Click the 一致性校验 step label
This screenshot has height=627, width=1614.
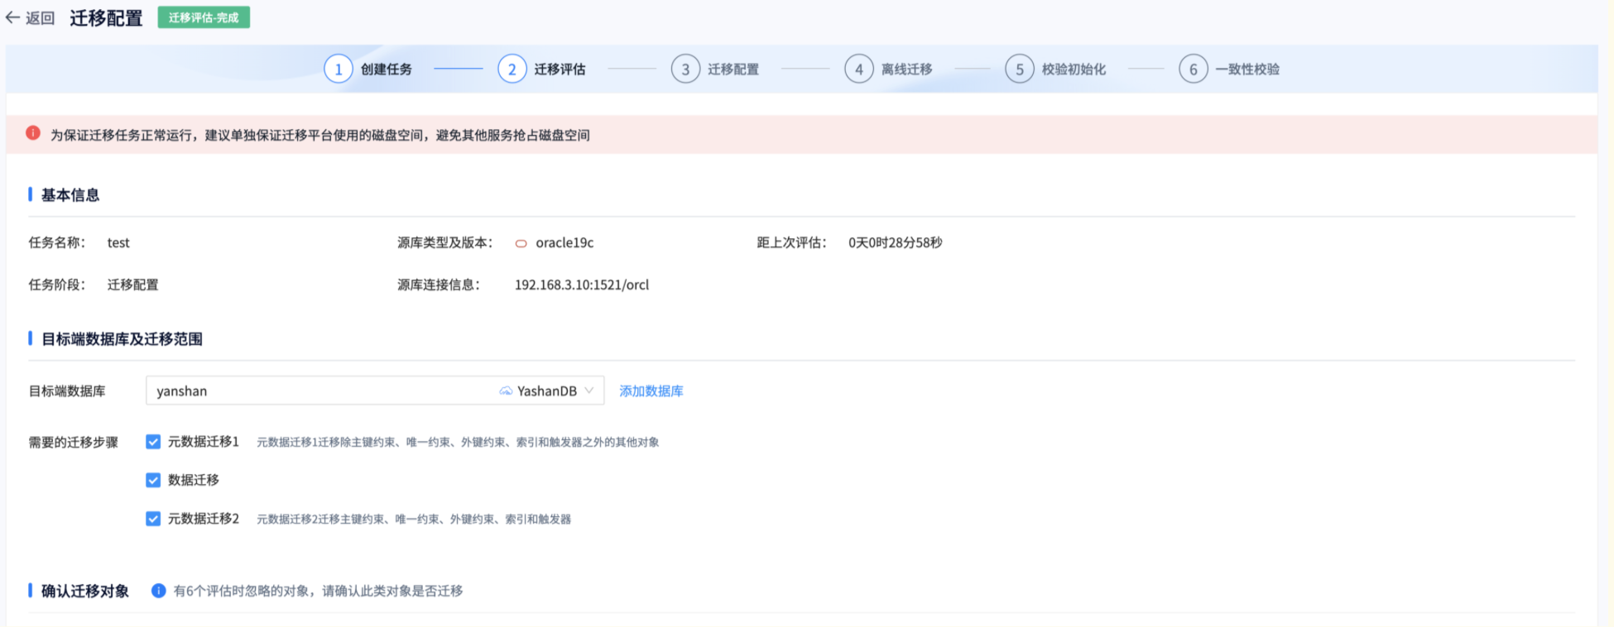coord(1247,69)
